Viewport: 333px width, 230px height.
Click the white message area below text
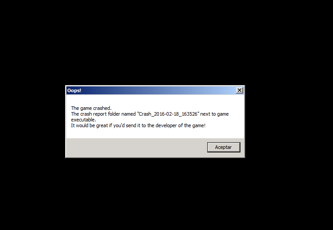(x=155, y=133)
